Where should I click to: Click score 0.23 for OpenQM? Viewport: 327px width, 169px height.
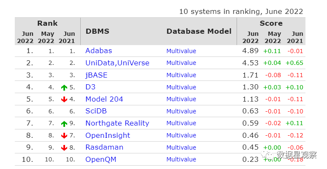[250, 159]
